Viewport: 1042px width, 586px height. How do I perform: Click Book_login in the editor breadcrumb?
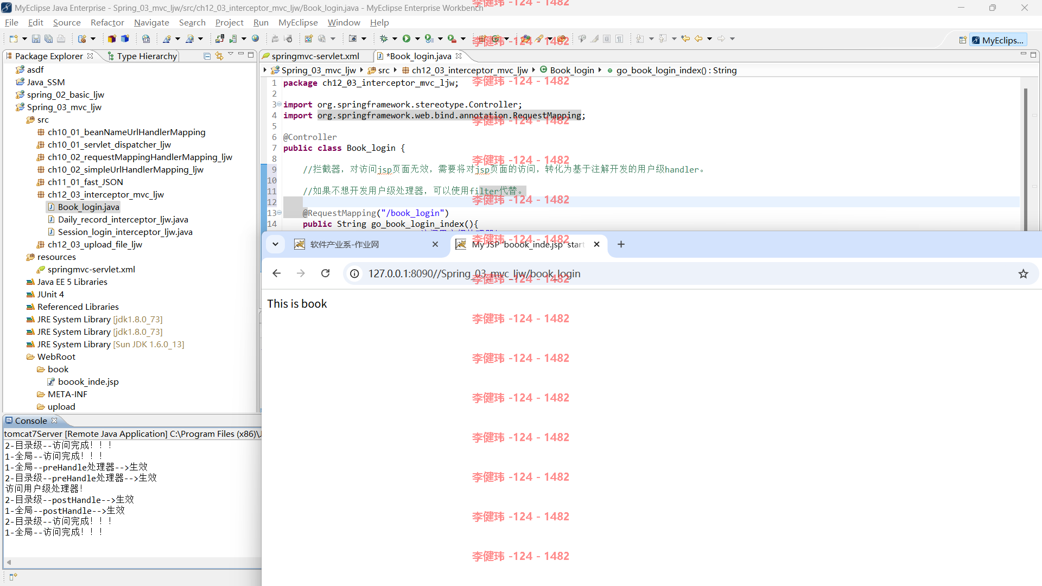[567, 70]
